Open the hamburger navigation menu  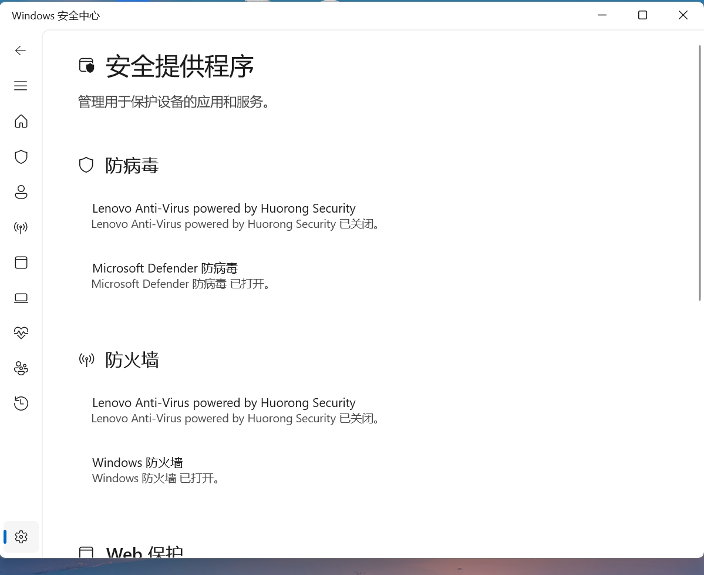point(21,86)
